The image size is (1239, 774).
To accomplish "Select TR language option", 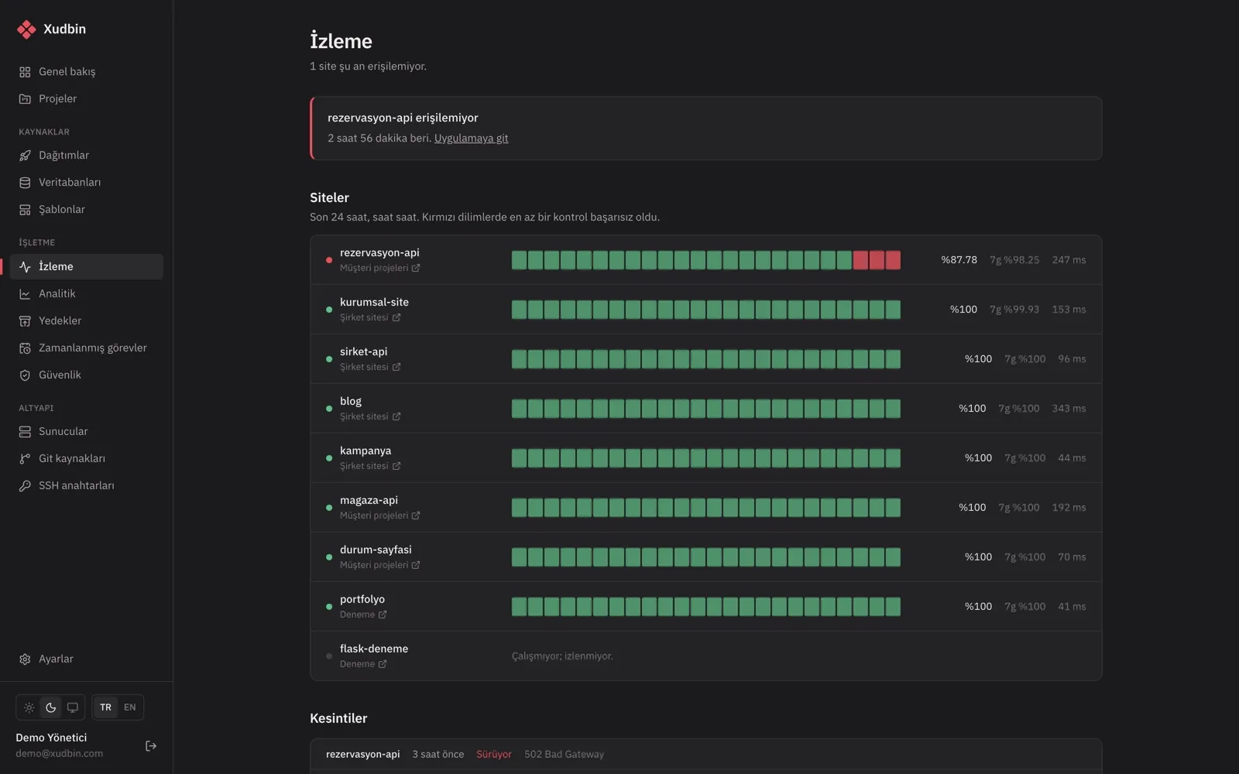I will tap(105, 707).
